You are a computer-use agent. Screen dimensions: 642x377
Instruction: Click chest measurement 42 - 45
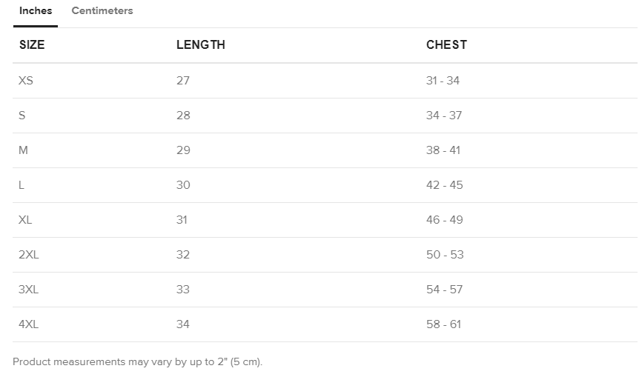tap(444, 185)
